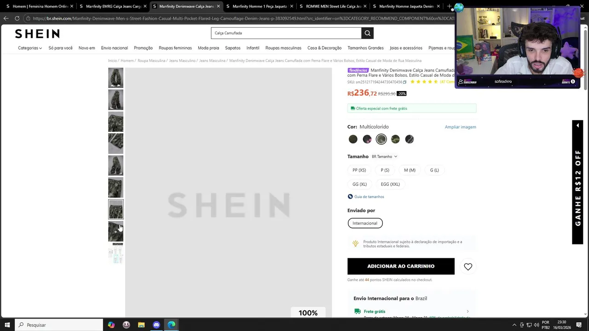Select the second dark pink-accent color swatch
The height and width of the screenshot is (331, 589).
click(x=367, y=139)
